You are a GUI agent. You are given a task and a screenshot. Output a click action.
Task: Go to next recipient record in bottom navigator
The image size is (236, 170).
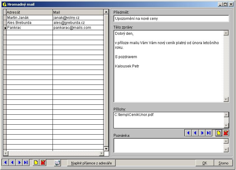[19, 163]
